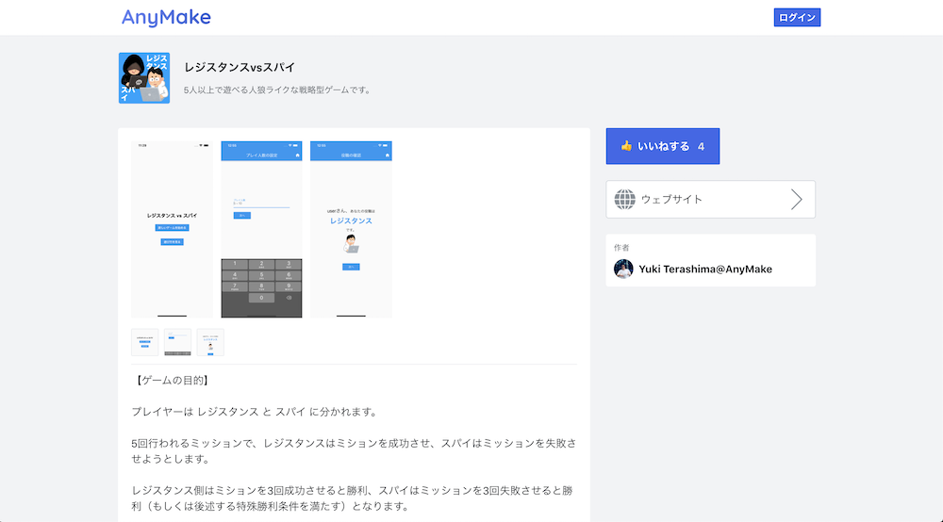Viewport: 943px width, 522px height.
Task: Open Yuki Terashima@AnyMake author profile
Action: (x=705, y=269)
